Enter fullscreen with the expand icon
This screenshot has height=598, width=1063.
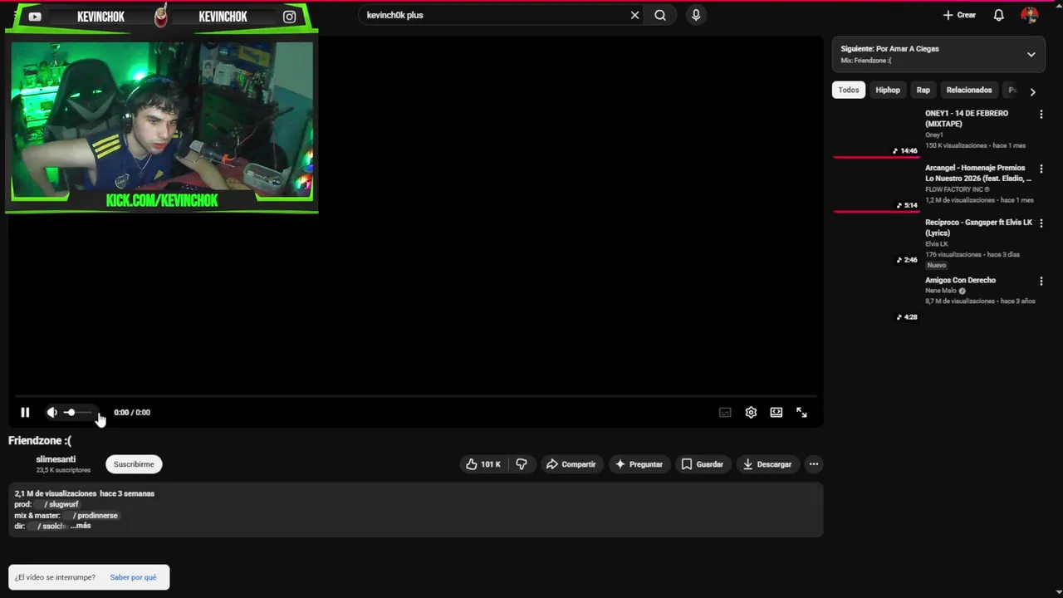[801, 412]
